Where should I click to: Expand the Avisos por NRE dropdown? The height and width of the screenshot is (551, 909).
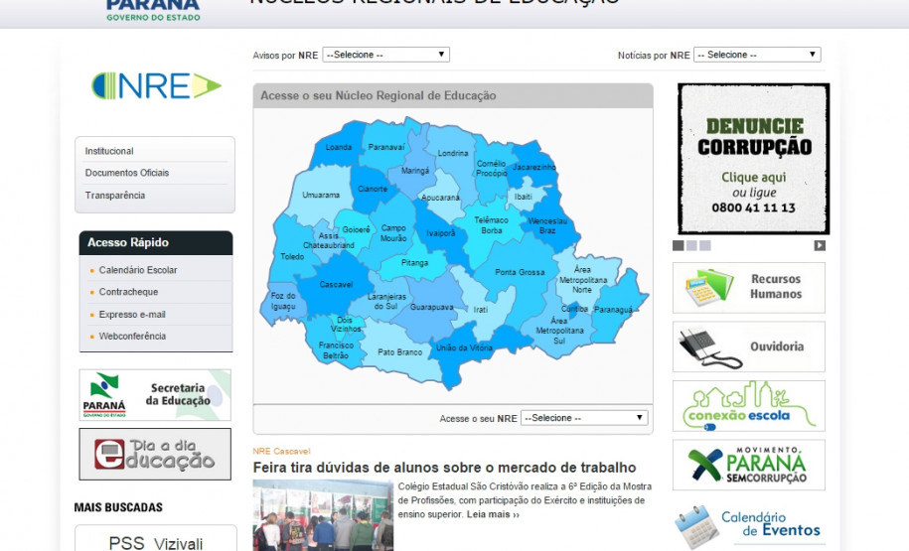click(x=386, y=55)
